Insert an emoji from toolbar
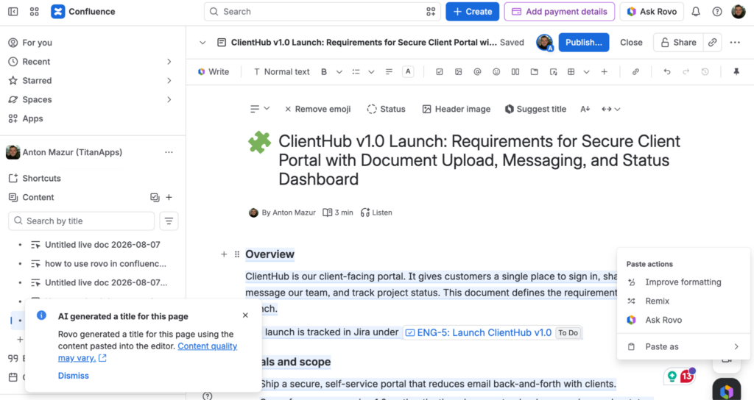754x400 pixels. tap(496, 71)
